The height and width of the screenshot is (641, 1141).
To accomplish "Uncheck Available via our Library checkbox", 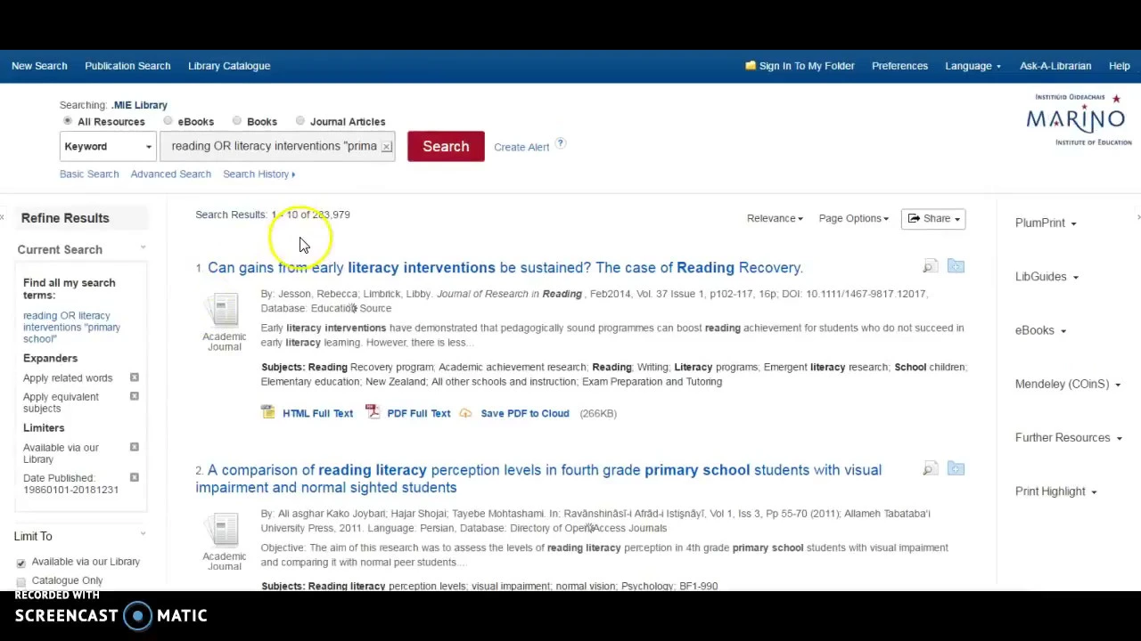I will [x=21, y=563].
